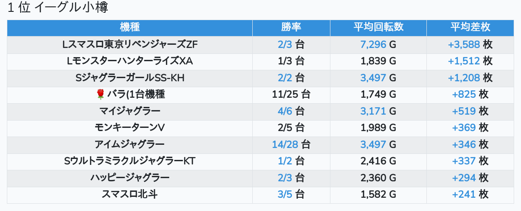Click SウルトラミラクルジャグラーKT in the table
Viewport: 521px width, 211px height.
pos(130,161)
